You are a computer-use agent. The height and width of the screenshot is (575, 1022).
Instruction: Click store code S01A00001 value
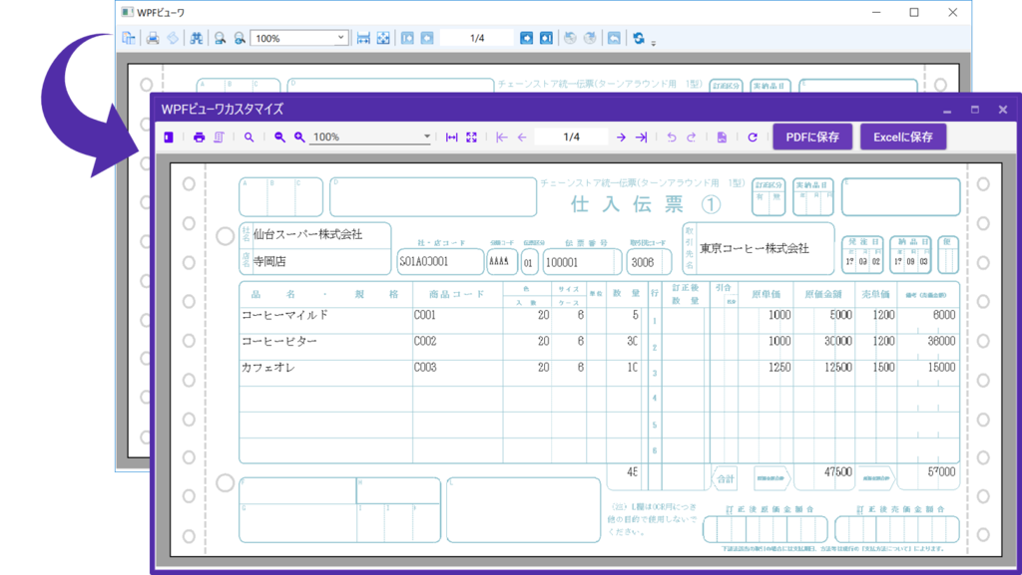coord(424,261)
